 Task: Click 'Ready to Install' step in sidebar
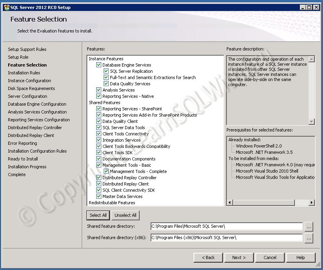point(23,159)
